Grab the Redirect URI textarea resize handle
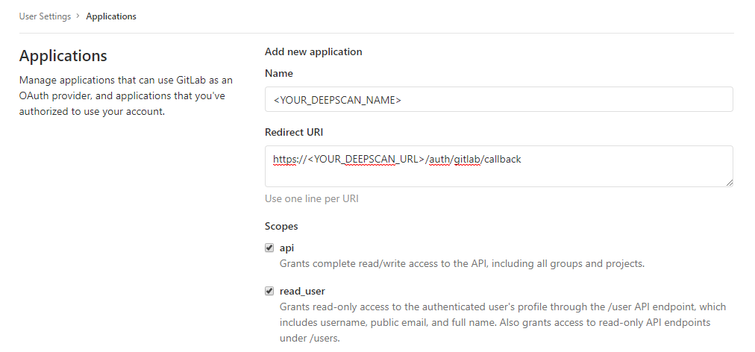The height and width of the screenshot is (352, 755). tap(729, 183)
